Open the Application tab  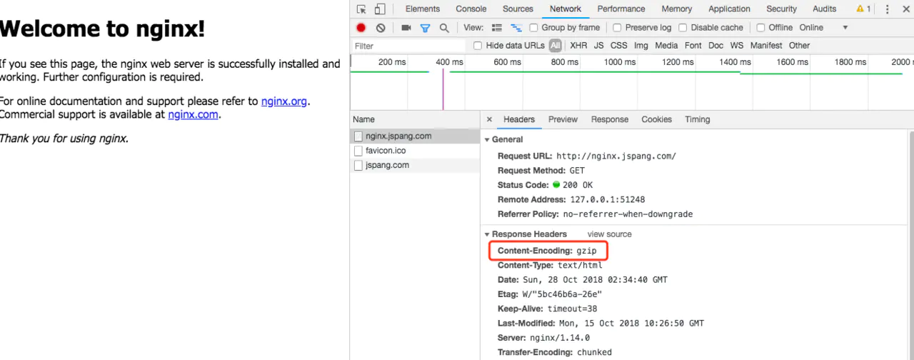729,9
